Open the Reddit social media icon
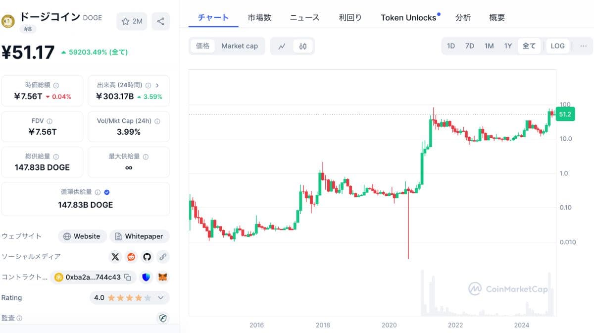594x333 pixels. point(131,257)
